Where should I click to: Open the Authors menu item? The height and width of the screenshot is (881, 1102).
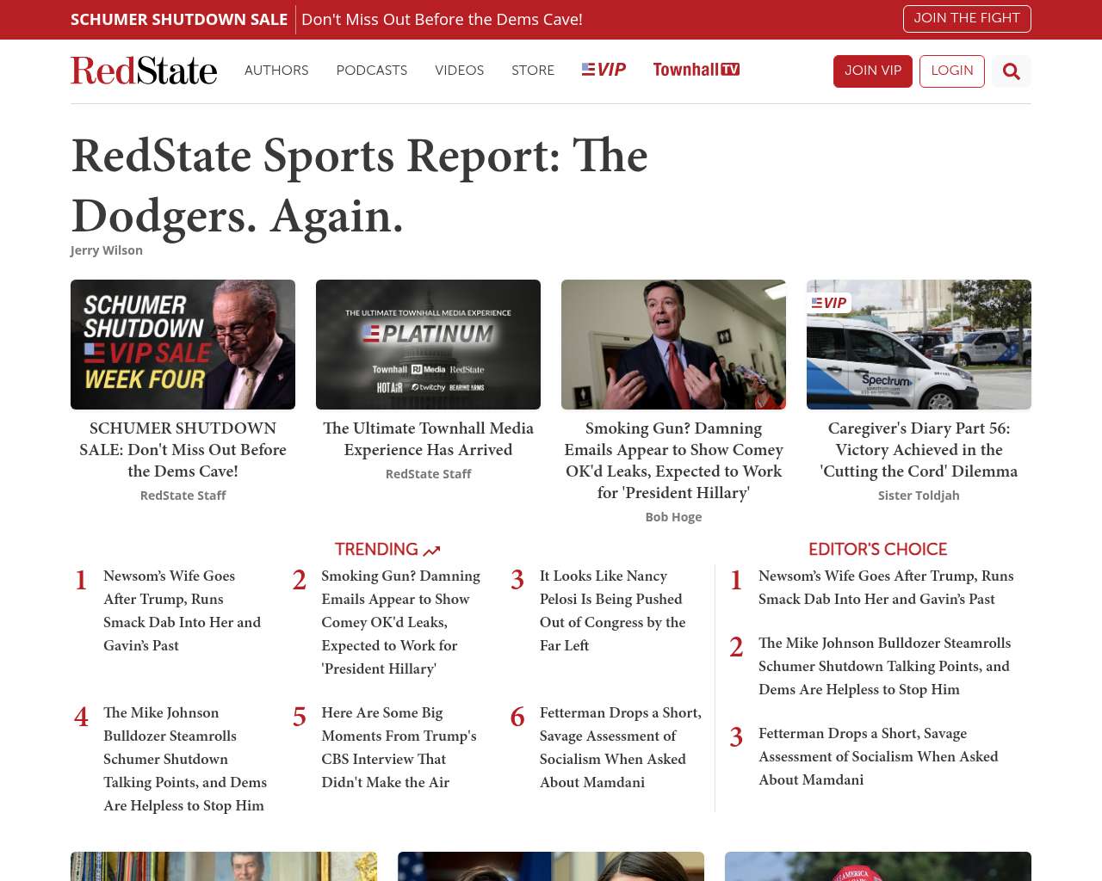[276, 71]
